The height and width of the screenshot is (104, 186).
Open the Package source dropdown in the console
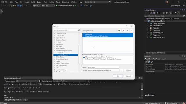coord(26,81)
